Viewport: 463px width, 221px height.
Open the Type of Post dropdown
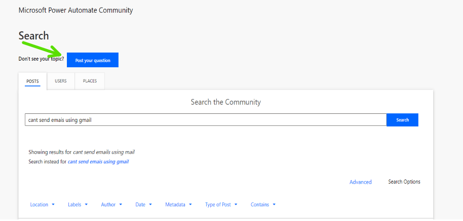(x=221, y=204)
